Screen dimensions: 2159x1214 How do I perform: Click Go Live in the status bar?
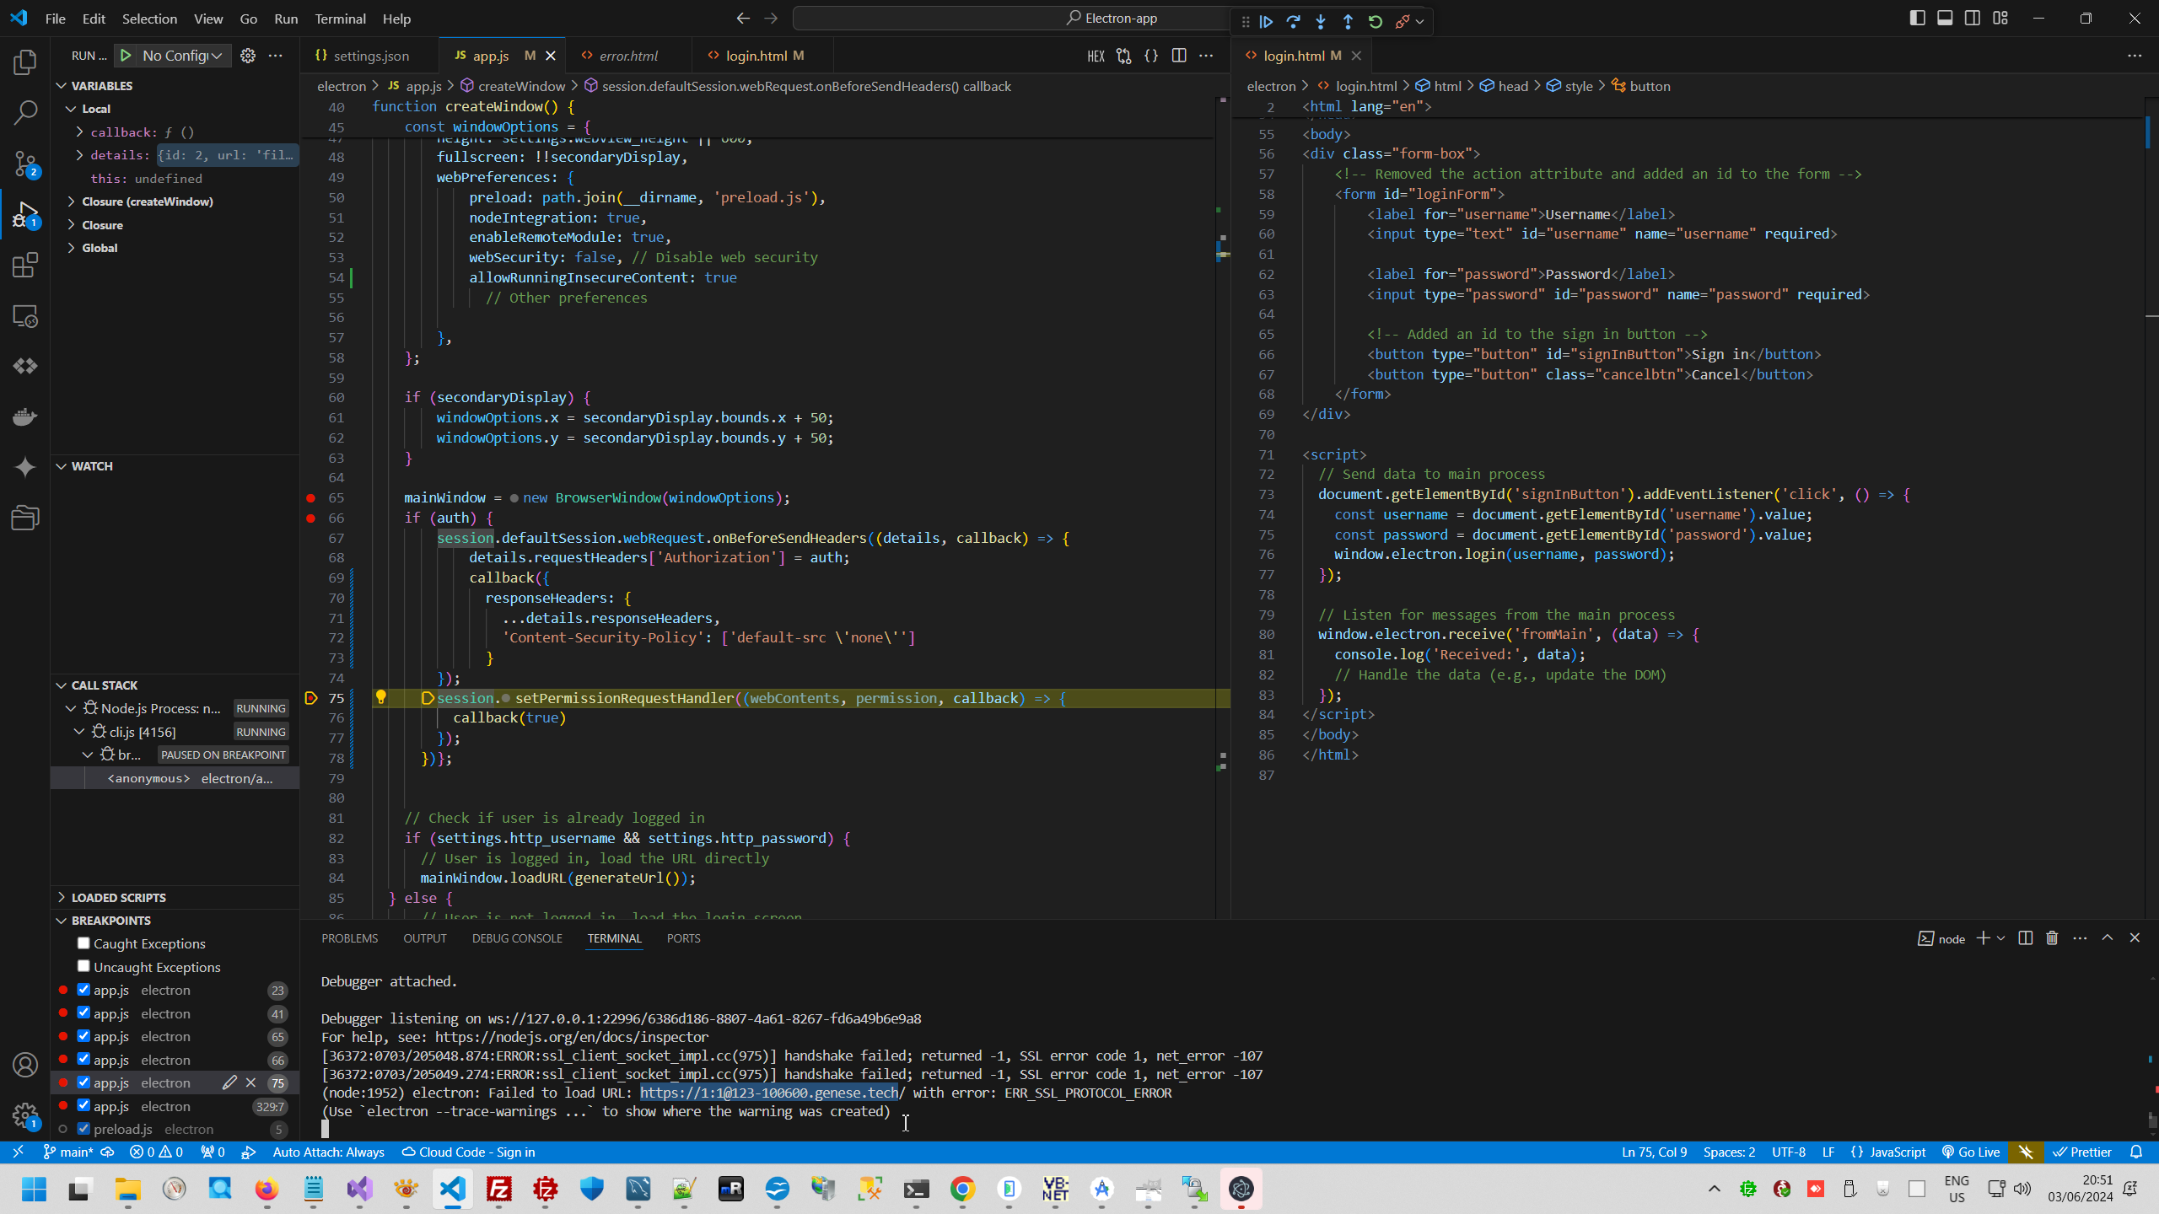(x=1971, y=1152)
